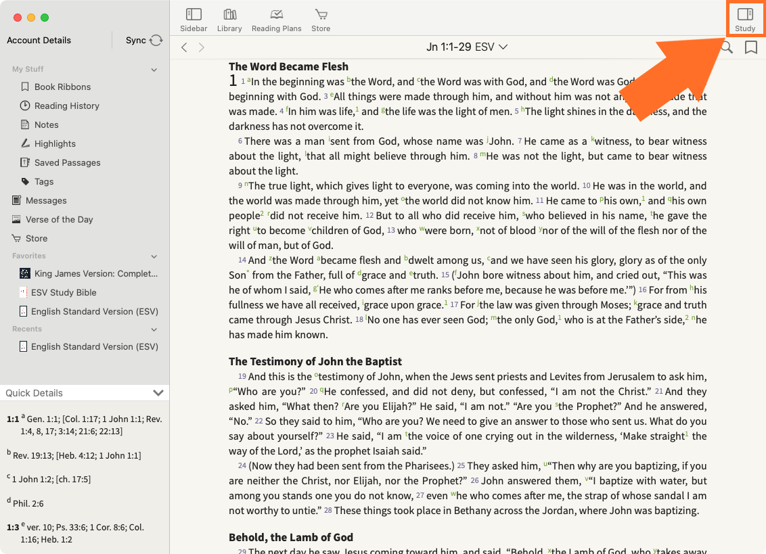Open King James Version: Complete favorite
This screenshot has height=554, width=766.
96,273
